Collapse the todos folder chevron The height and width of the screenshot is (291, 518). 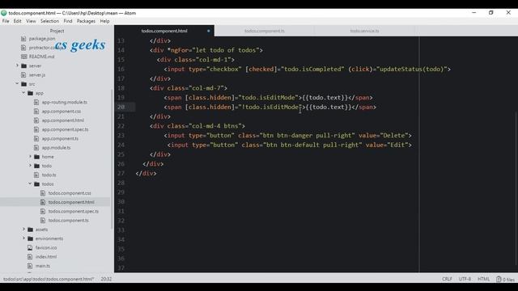pyautogui.click(x=31, y=183)
